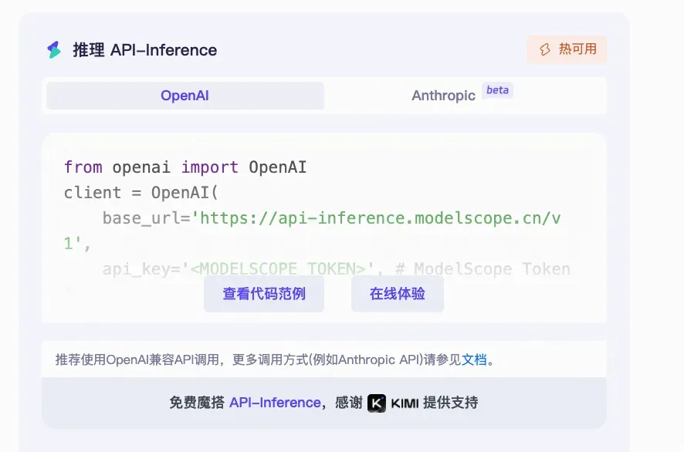Click the KIMI logo icon
The width and height of the screenshot is (684, 452).
tap(377, 403)
